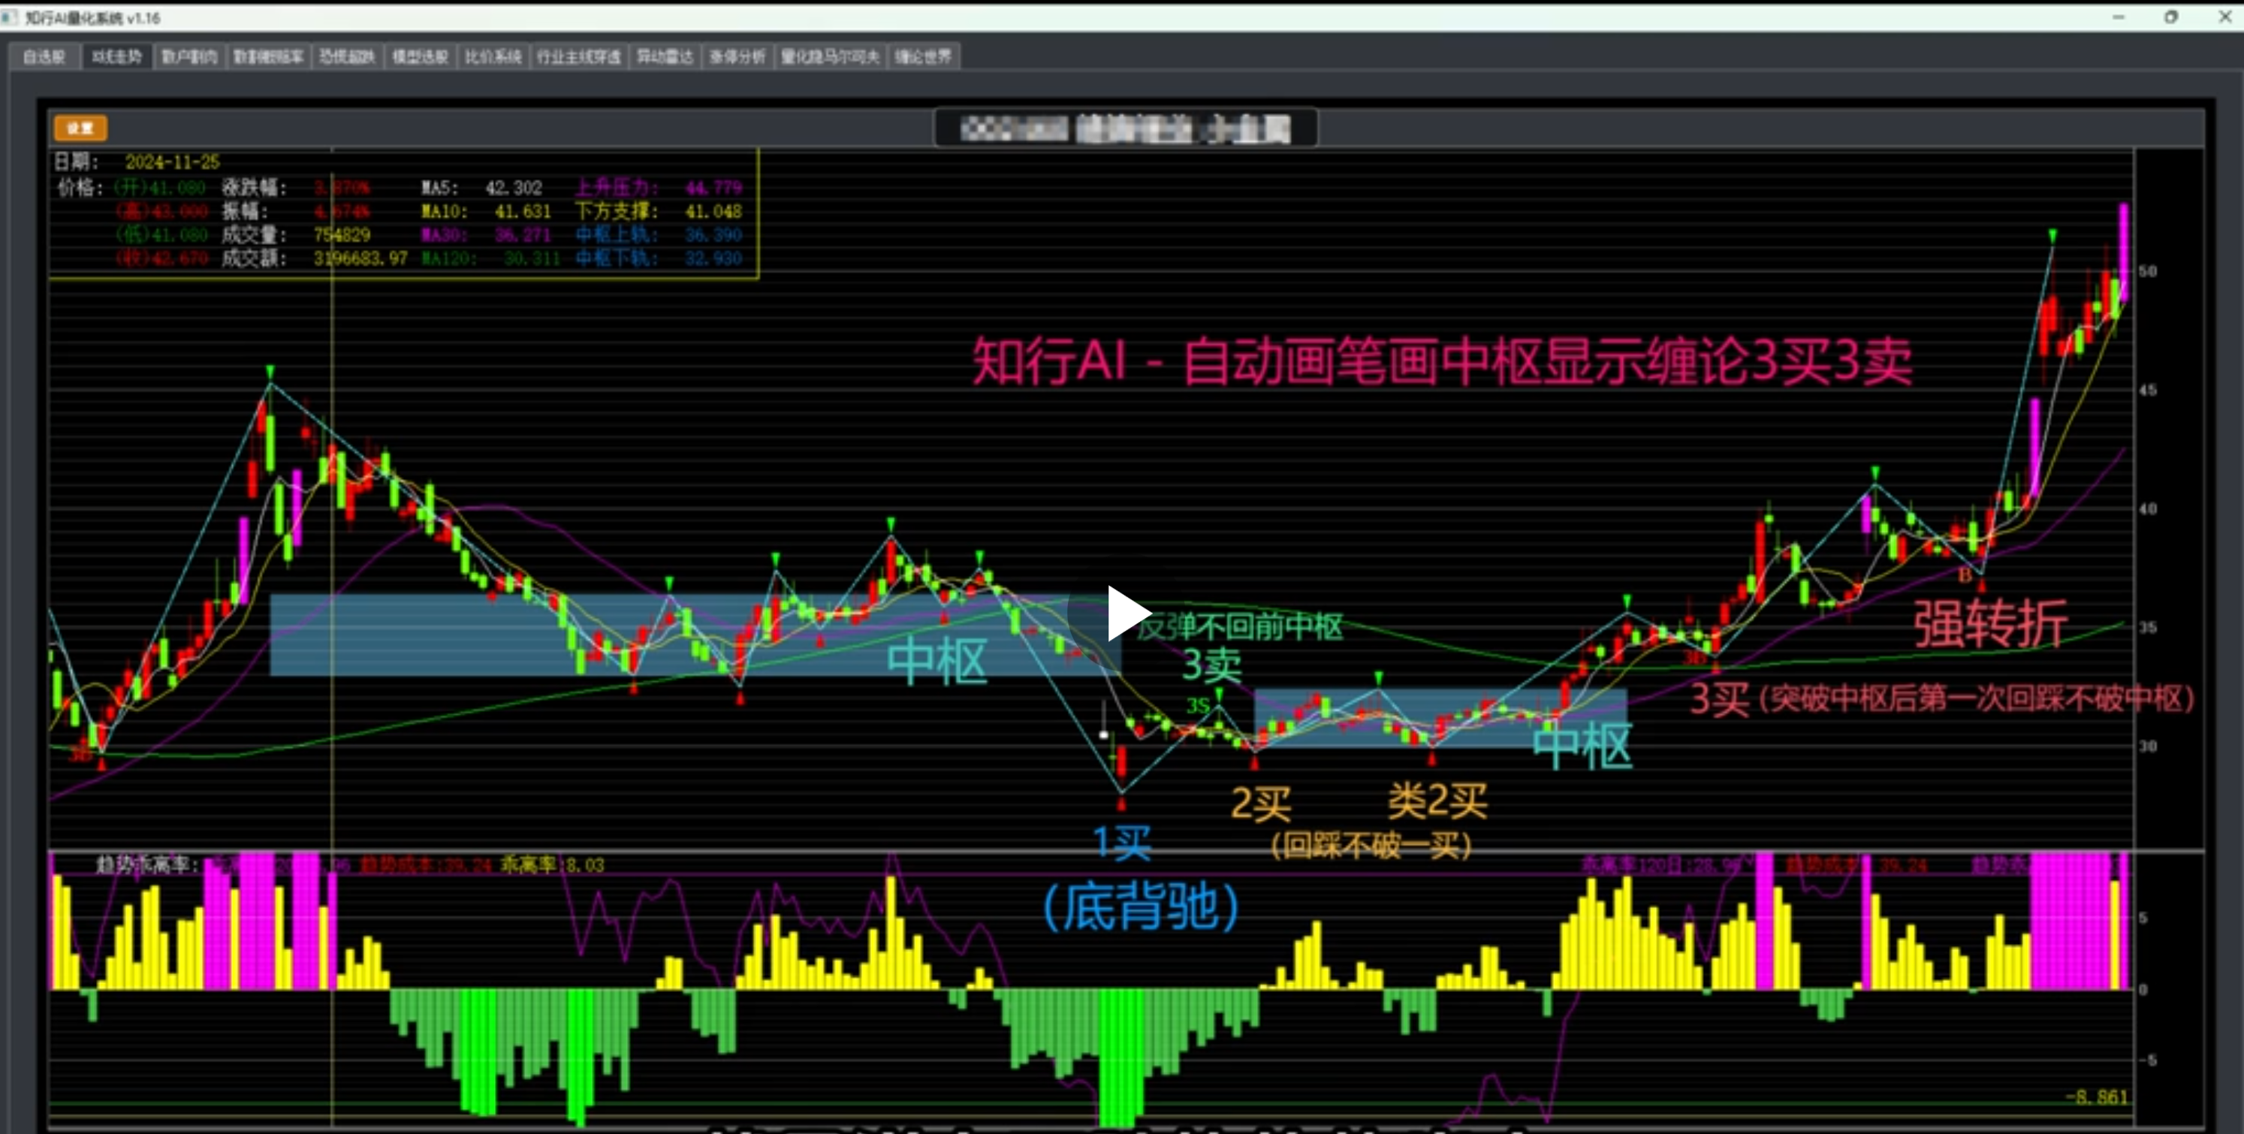
Task: Click the 趋势乖离率 indicator label
Action: (147, 865)
